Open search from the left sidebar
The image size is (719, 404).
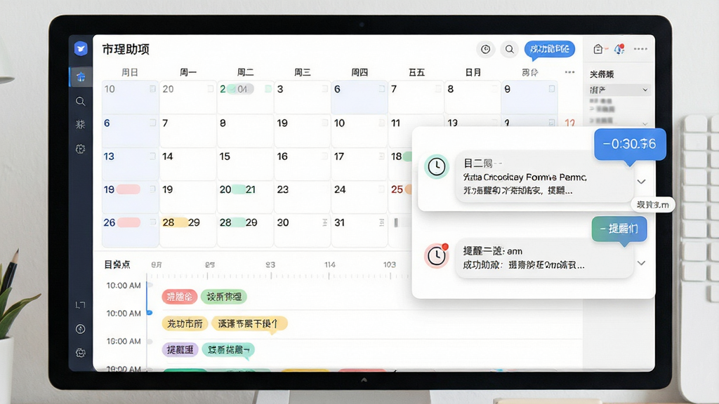point(80,101)
